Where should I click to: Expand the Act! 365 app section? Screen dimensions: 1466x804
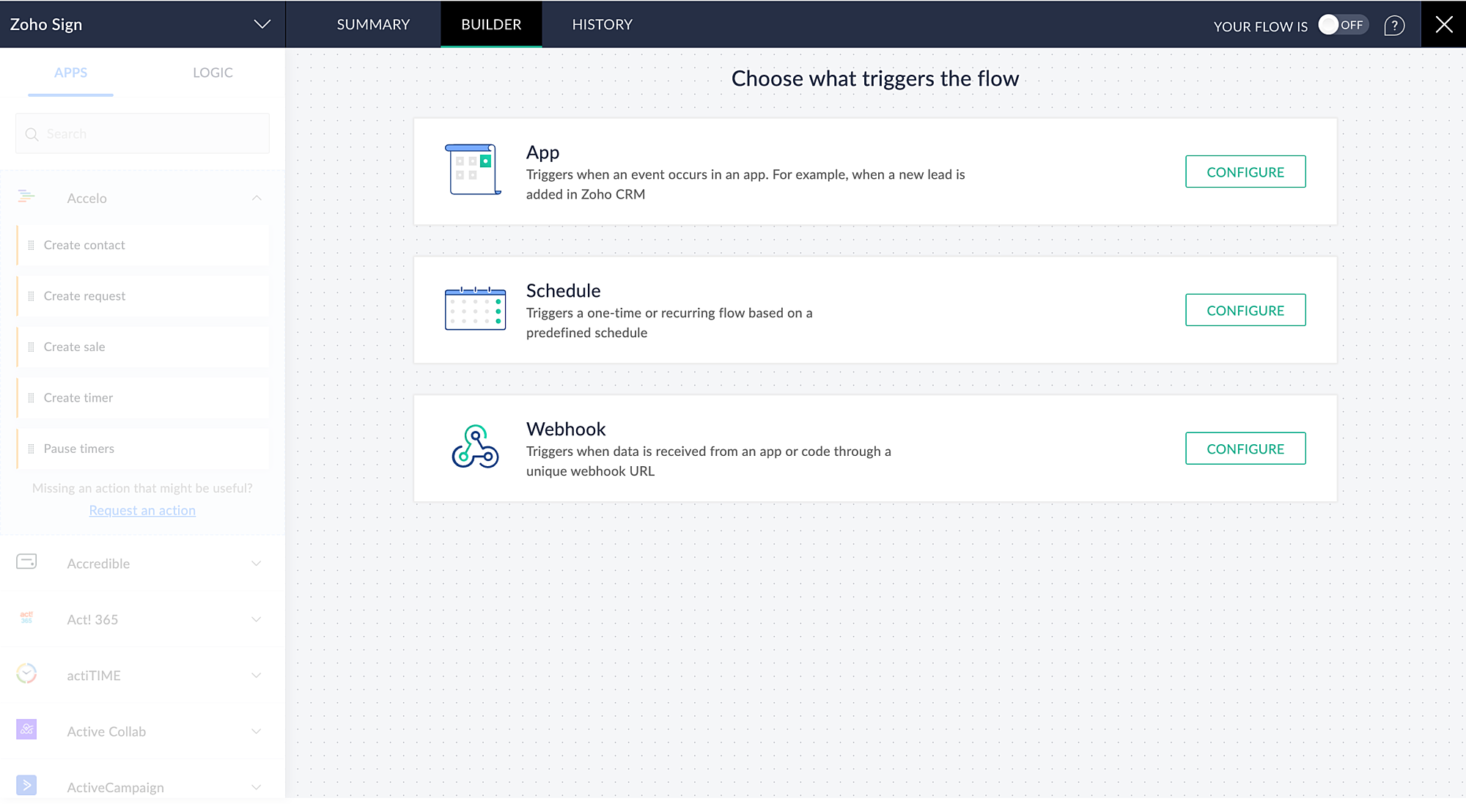[x=257, y=619]
